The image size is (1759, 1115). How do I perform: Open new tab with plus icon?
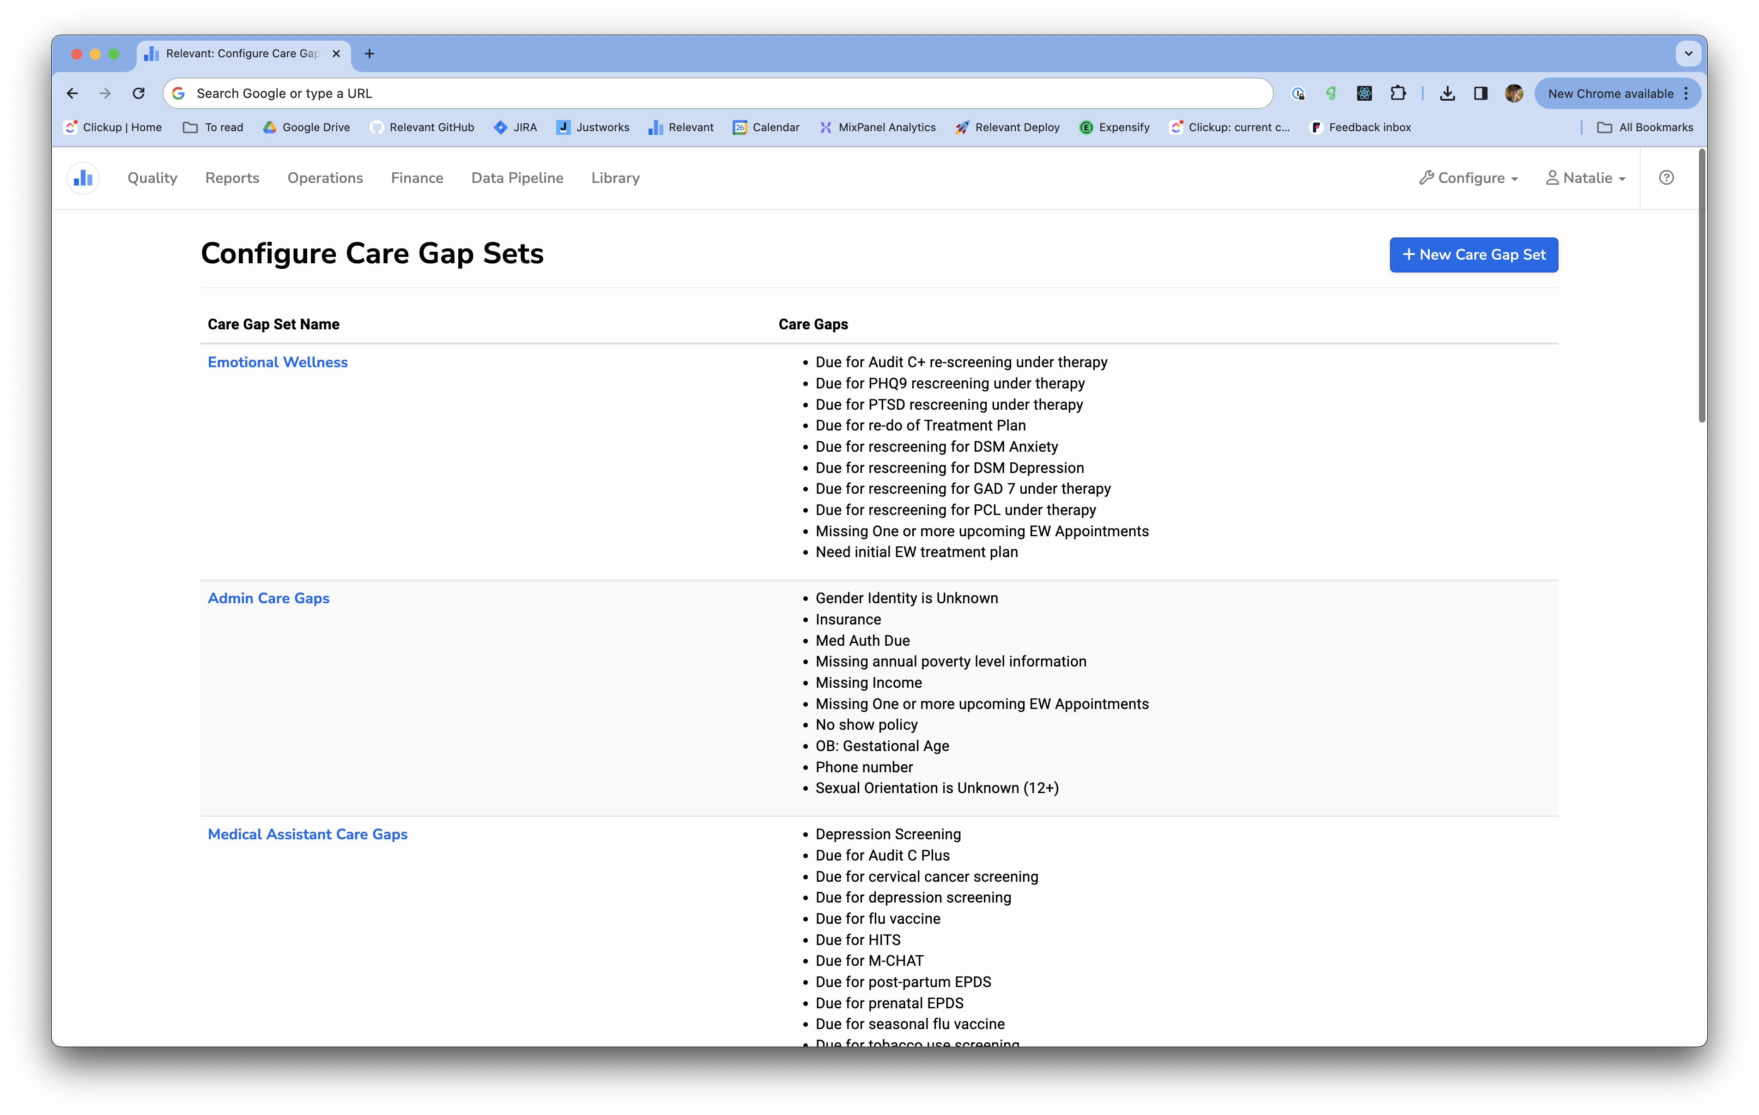click(x=369, y=53)
